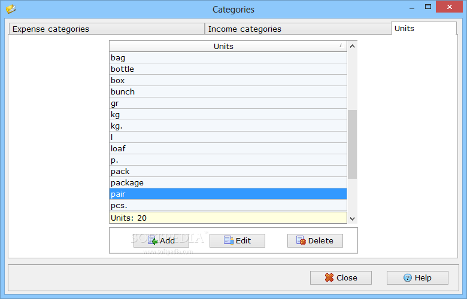
Task: Switch to the Expense categories tab
Action: (107, 29)
